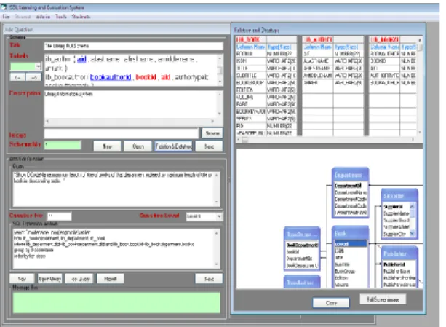Click the application icon in the title bar
The height and width of the screenshot is (327, 446).
[x=4, y=7]
